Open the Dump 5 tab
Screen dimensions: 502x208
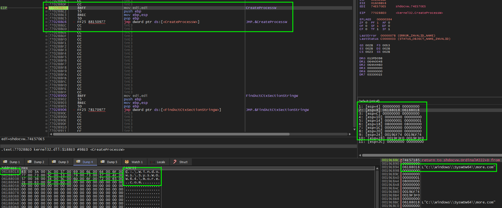tap(109, 162)
